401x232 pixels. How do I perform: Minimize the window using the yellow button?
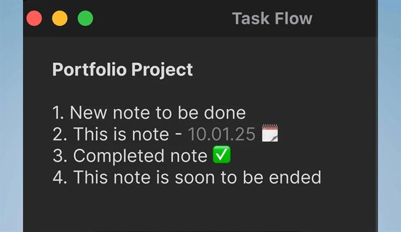[x=60, y=18]
